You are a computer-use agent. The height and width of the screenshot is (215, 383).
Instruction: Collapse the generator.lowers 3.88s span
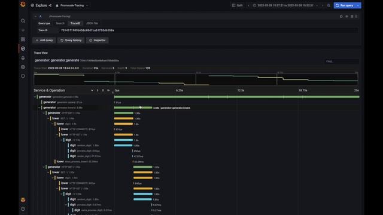pyautogui.click(x=39, y=107)
